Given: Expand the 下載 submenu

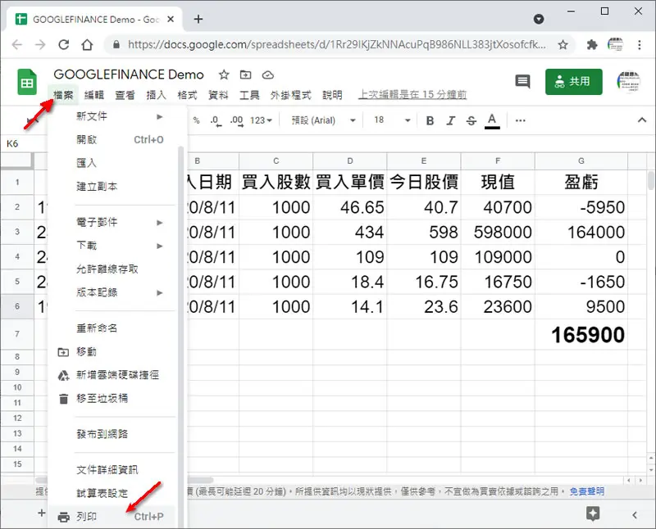Looking at the screenshot, I should click(x=119, y=246).
